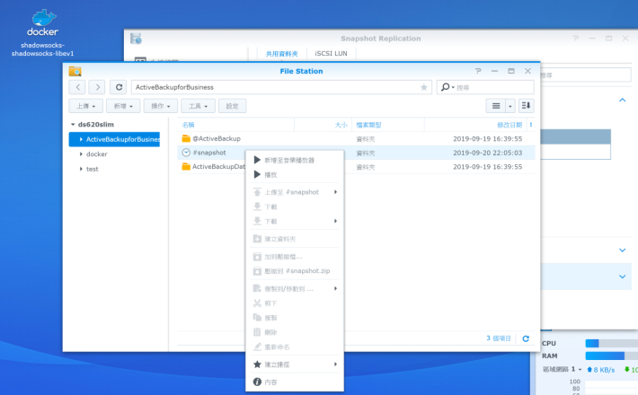Viewport: 638px width, 395px height.
Task: Click the File Station folder icon in title bar
Action: (x=75, y=71)
